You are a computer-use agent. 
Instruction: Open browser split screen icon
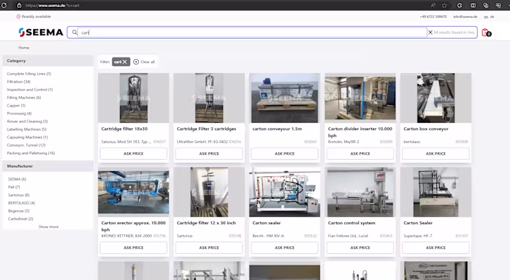472,5
